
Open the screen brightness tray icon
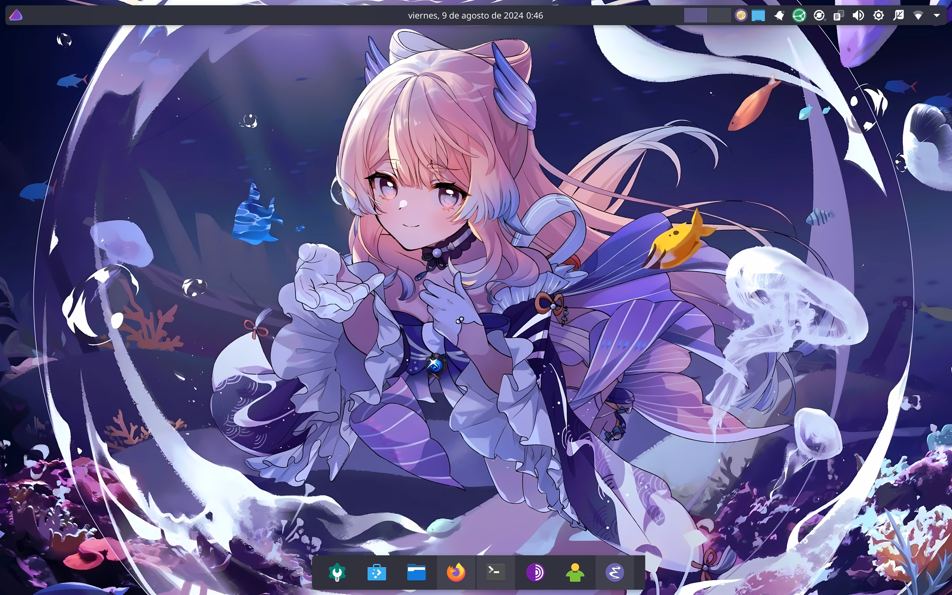[x=878, y=15]
